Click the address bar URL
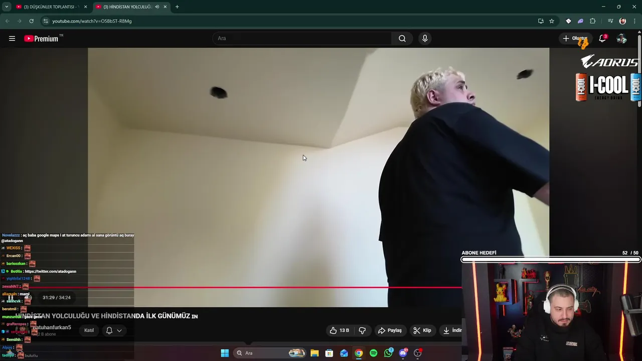The width and height of the screenshot is (642, 361). 92,21
